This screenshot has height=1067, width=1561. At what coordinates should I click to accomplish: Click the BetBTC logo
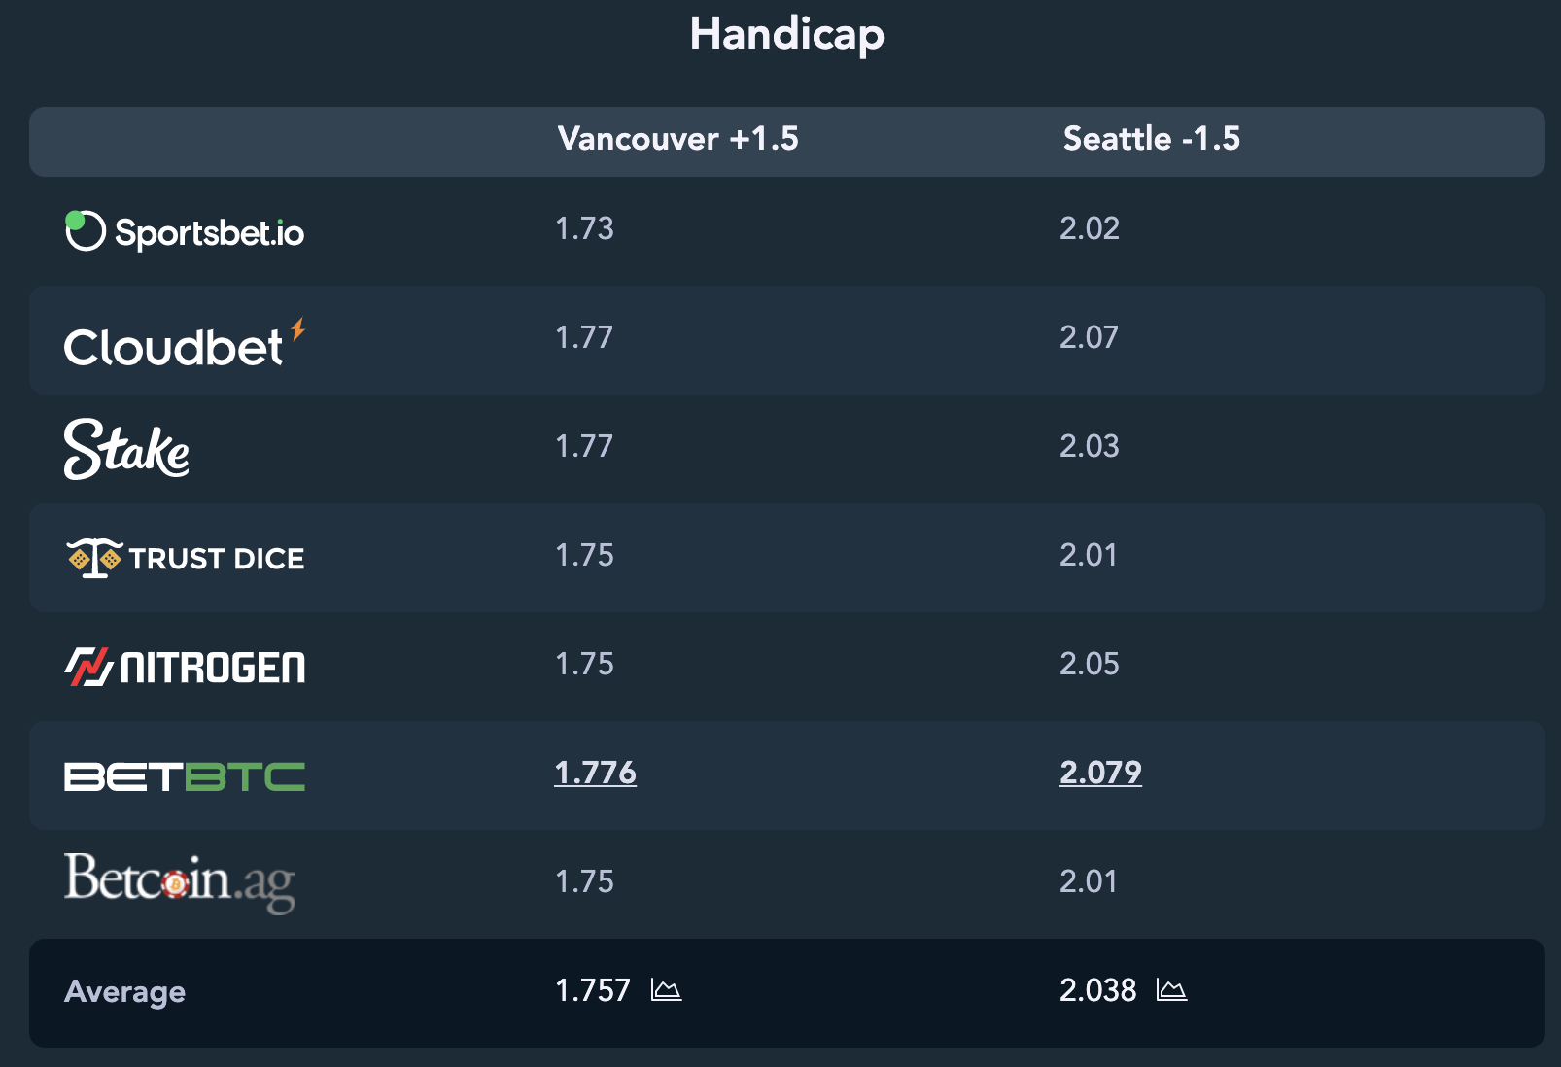(185, 776)
